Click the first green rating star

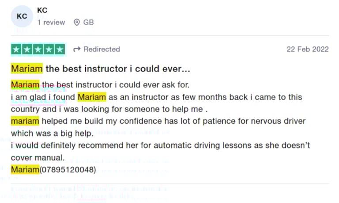click(x=16, y=49)
